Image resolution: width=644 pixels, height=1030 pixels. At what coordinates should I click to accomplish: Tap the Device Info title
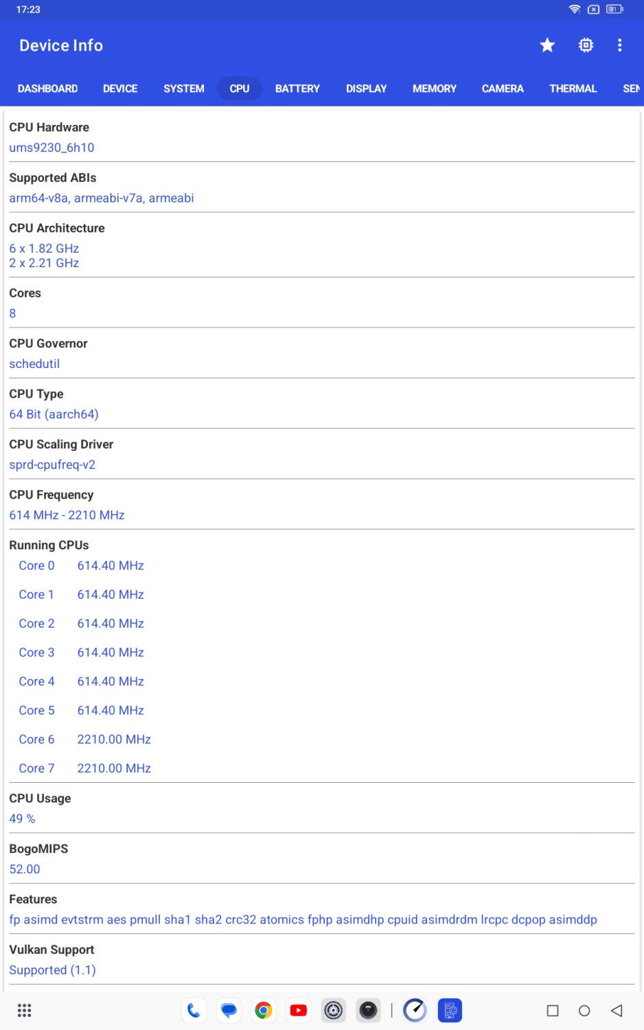[61, 45]
